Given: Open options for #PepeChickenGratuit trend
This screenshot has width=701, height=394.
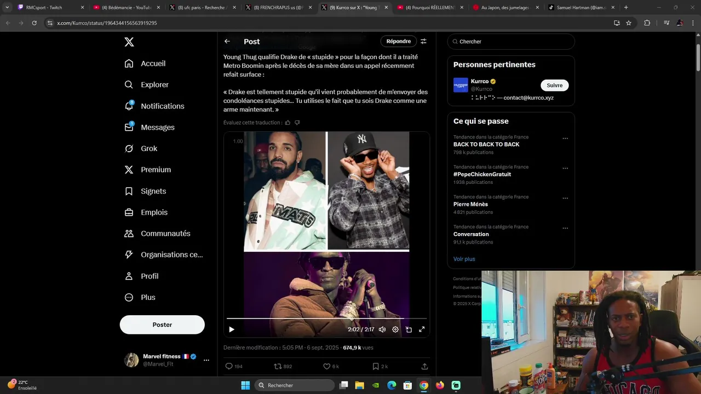Looking at the screenshot, I should tap(565, 169).
